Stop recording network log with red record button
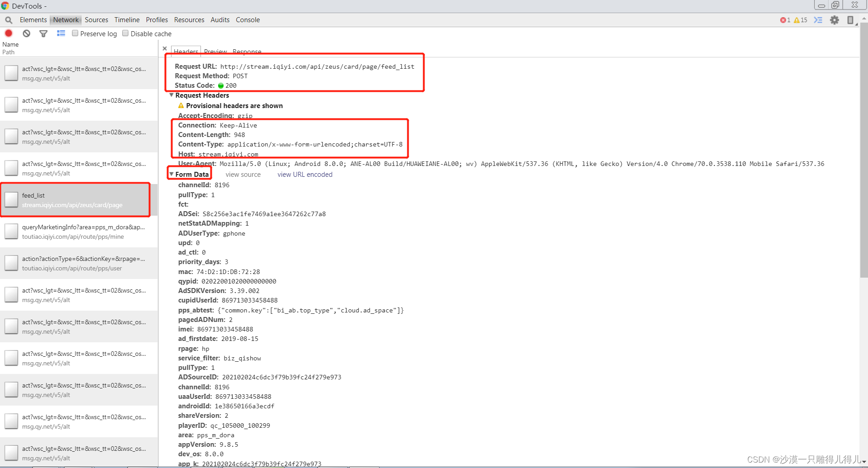Image resolution: width=868 pixels, height=468 pixels. tap(9, 33)
